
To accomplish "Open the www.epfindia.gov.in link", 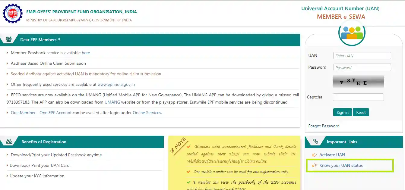I will 116,84.
